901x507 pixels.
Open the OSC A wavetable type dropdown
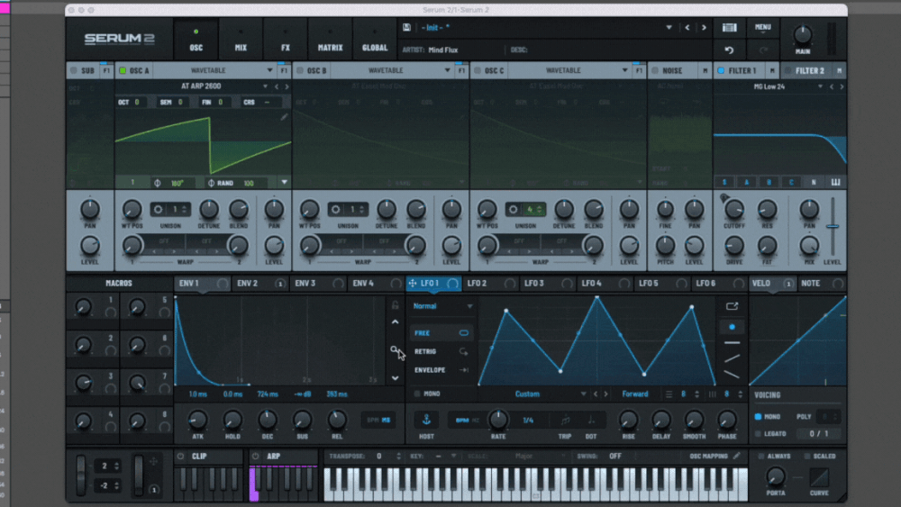269,70
